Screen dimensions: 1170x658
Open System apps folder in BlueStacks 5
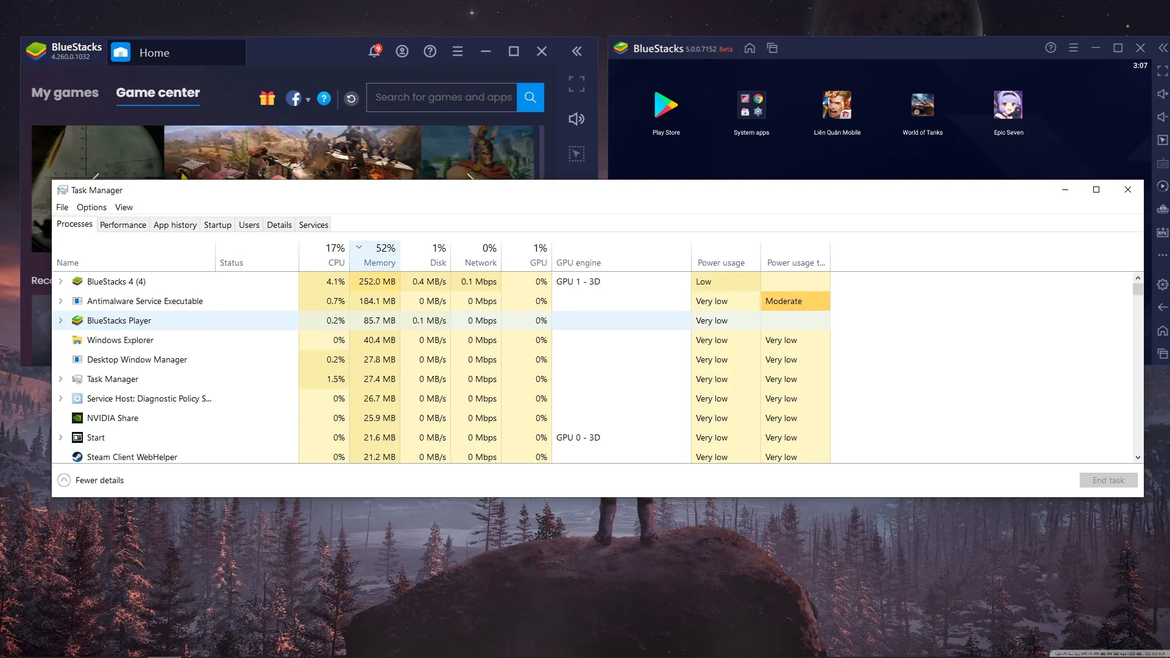751,113
